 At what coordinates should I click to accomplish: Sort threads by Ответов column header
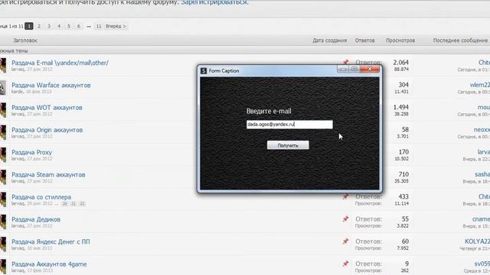coord(364,40)
